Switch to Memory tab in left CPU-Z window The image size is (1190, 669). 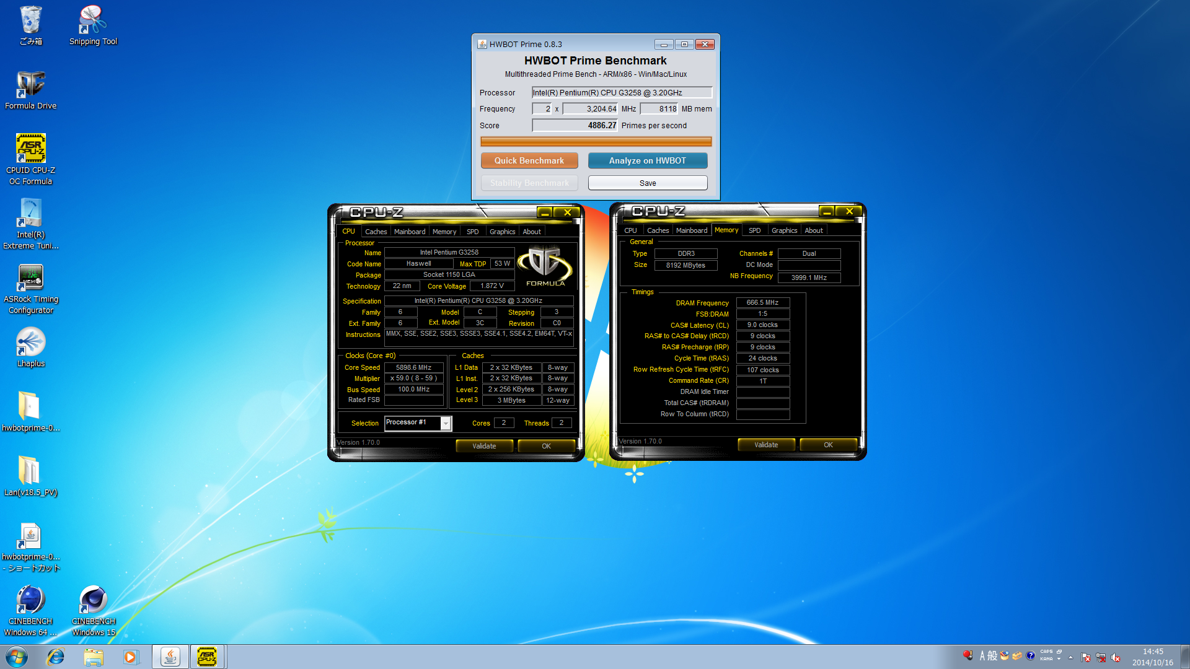pos(444,232)
